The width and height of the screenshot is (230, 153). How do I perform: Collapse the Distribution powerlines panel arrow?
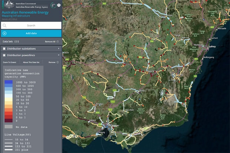[59, 55]
